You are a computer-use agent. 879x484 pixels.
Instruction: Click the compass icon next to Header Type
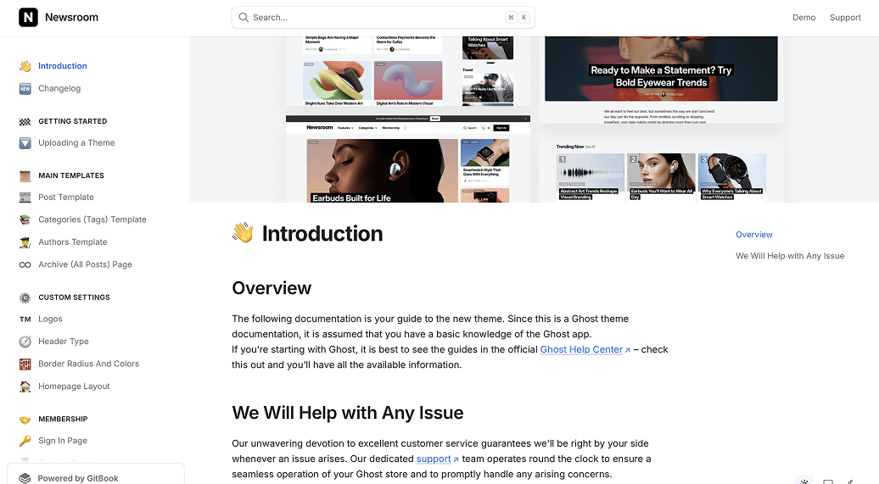[25, 342]
